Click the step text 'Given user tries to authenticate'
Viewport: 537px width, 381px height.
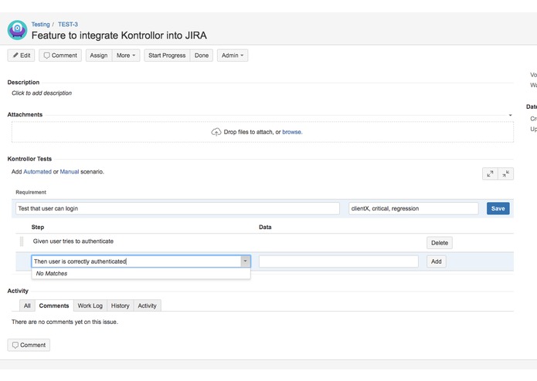click(73, 241)
